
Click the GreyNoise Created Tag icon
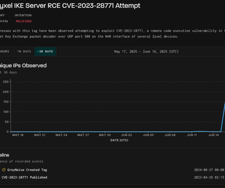tap(4, 170)
